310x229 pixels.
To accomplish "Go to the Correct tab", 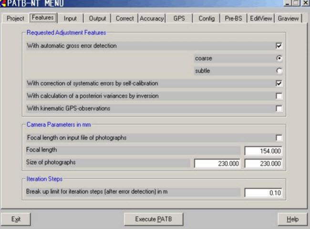I will [125, 19].
